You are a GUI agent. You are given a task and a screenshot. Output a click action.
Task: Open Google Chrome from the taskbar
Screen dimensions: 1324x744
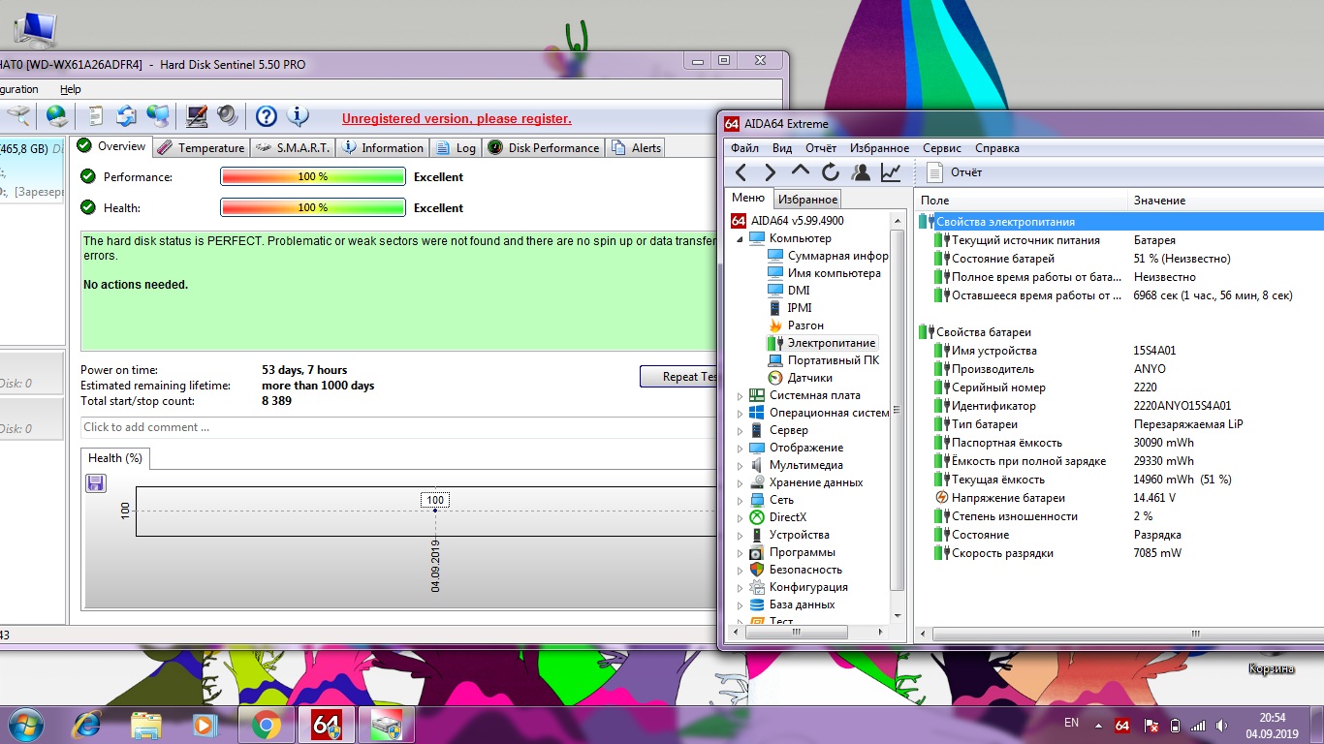click(x=267, y=724)
